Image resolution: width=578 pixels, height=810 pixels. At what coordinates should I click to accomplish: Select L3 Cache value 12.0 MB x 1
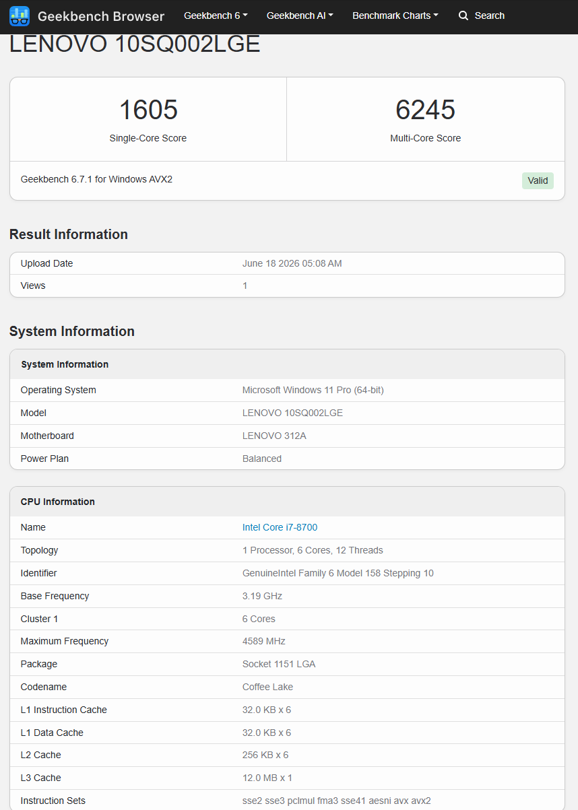(267, 778)
